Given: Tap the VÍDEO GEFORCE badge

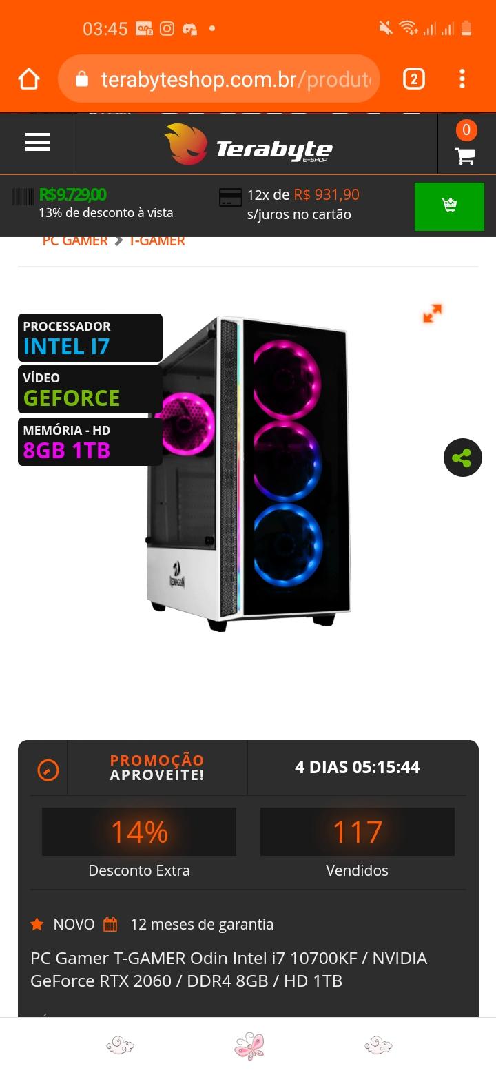Looking at the screenshot, I should [90, 389].
